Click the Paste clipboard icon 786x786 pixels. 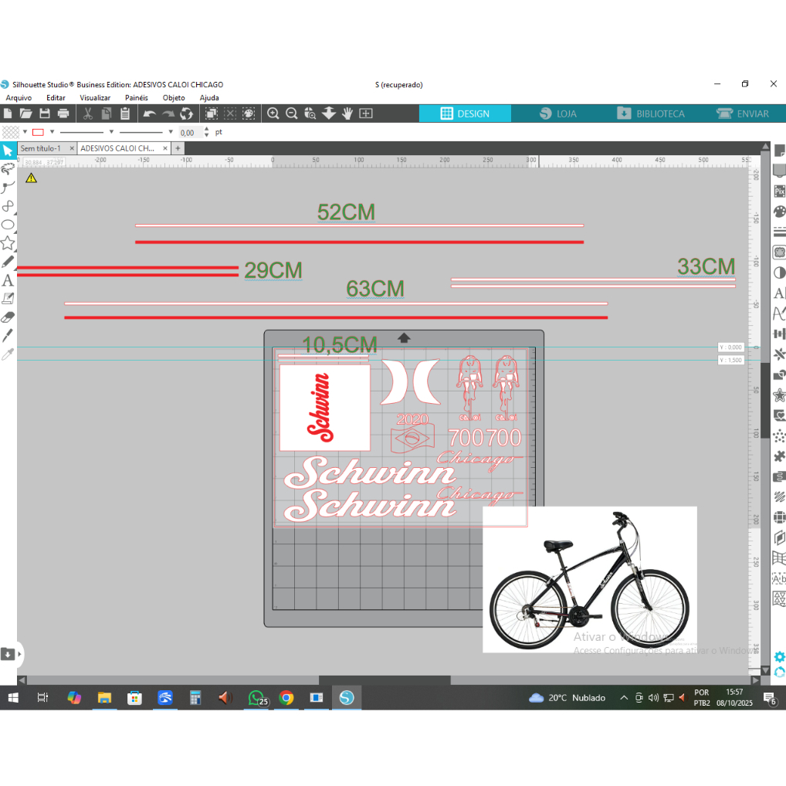[x=125, y=113]
